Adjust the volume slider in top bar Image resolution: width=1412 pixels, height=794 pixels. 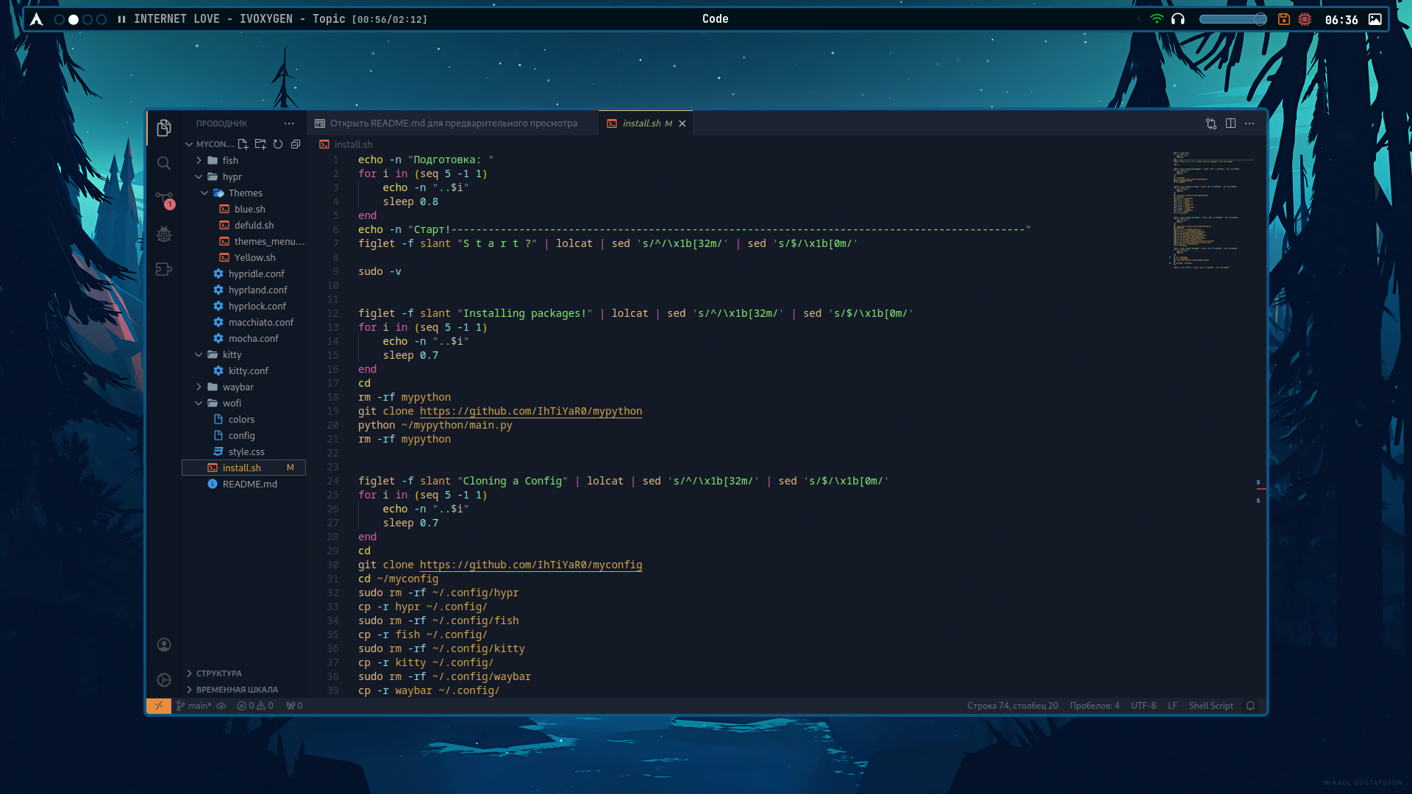1233,19
